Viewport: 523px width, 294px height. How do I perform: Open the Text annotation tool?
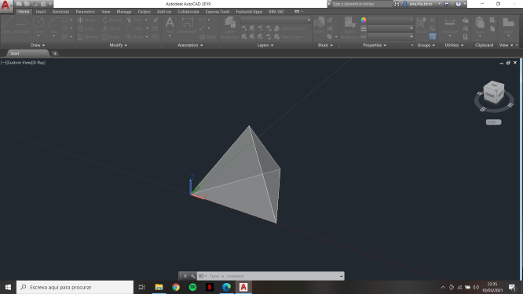pyautogui.click(x=170, y=25)
